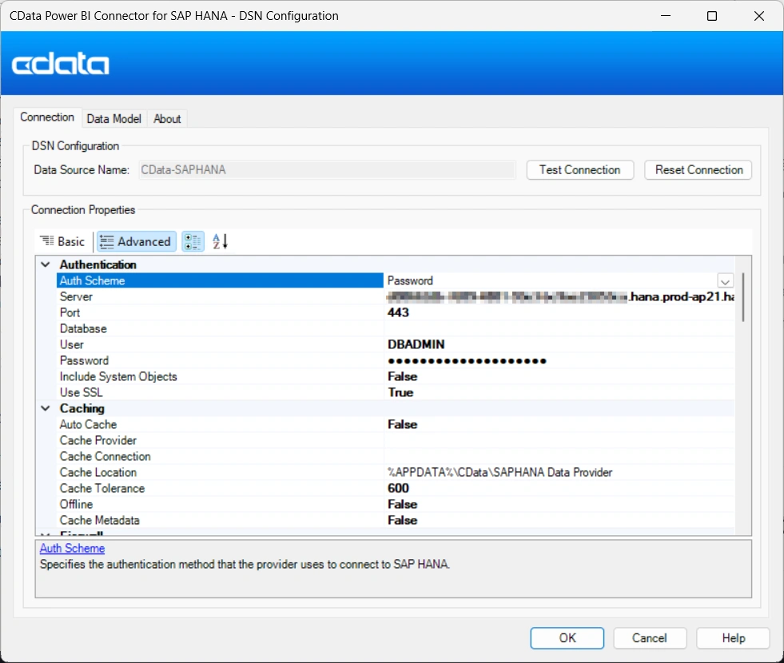784x663 pixels.
Task: Open the Data Model tab
Action: [x=114, y=119]
